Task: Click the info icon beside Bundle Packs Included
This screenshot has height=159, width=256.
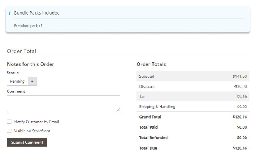Action: point(9,13)
